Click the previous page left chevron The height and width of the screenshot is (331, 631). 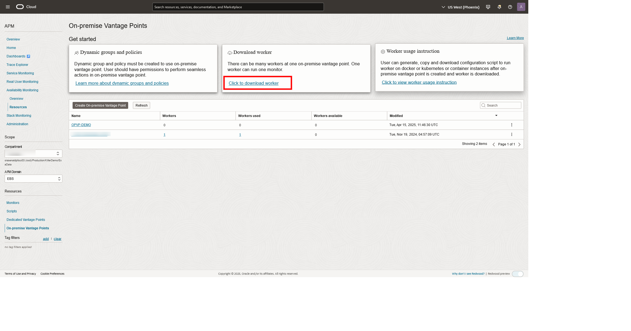click(x=494, y=144)
